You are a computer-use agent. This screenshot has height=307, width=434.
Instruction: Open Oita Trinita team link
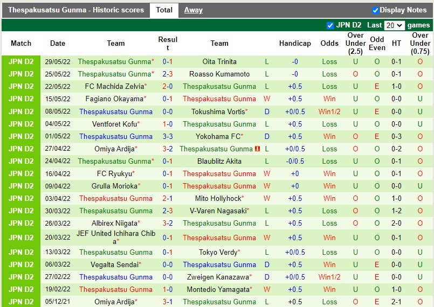coord(219,62)
